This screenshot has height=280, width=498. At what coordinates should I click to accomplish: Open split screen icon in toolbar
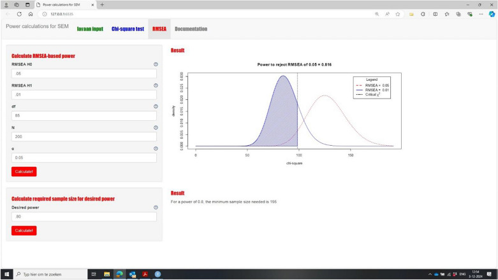tap(436, 14)
